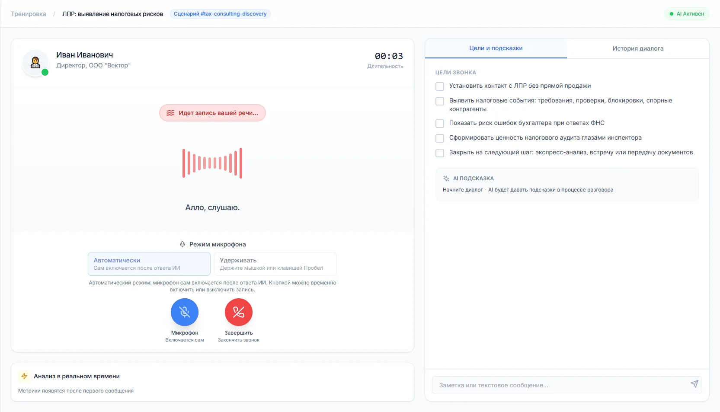Screen dimensions: 720x412
Task: Click the 'Длительность' label under the timer
Action: [x=385, y=66]
